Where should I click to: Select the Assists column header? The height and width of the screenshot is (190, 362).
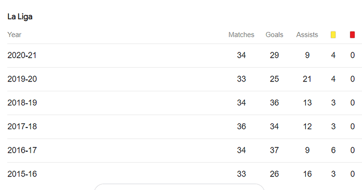[x=307, y=35]
